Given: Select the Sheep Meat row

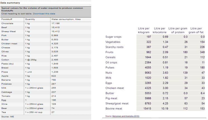Looking at the screenshot, I should click(9, 32).
